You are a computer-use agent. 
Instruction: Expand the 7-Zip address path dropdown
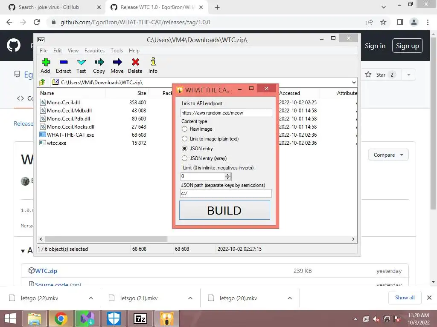[354, 82]
